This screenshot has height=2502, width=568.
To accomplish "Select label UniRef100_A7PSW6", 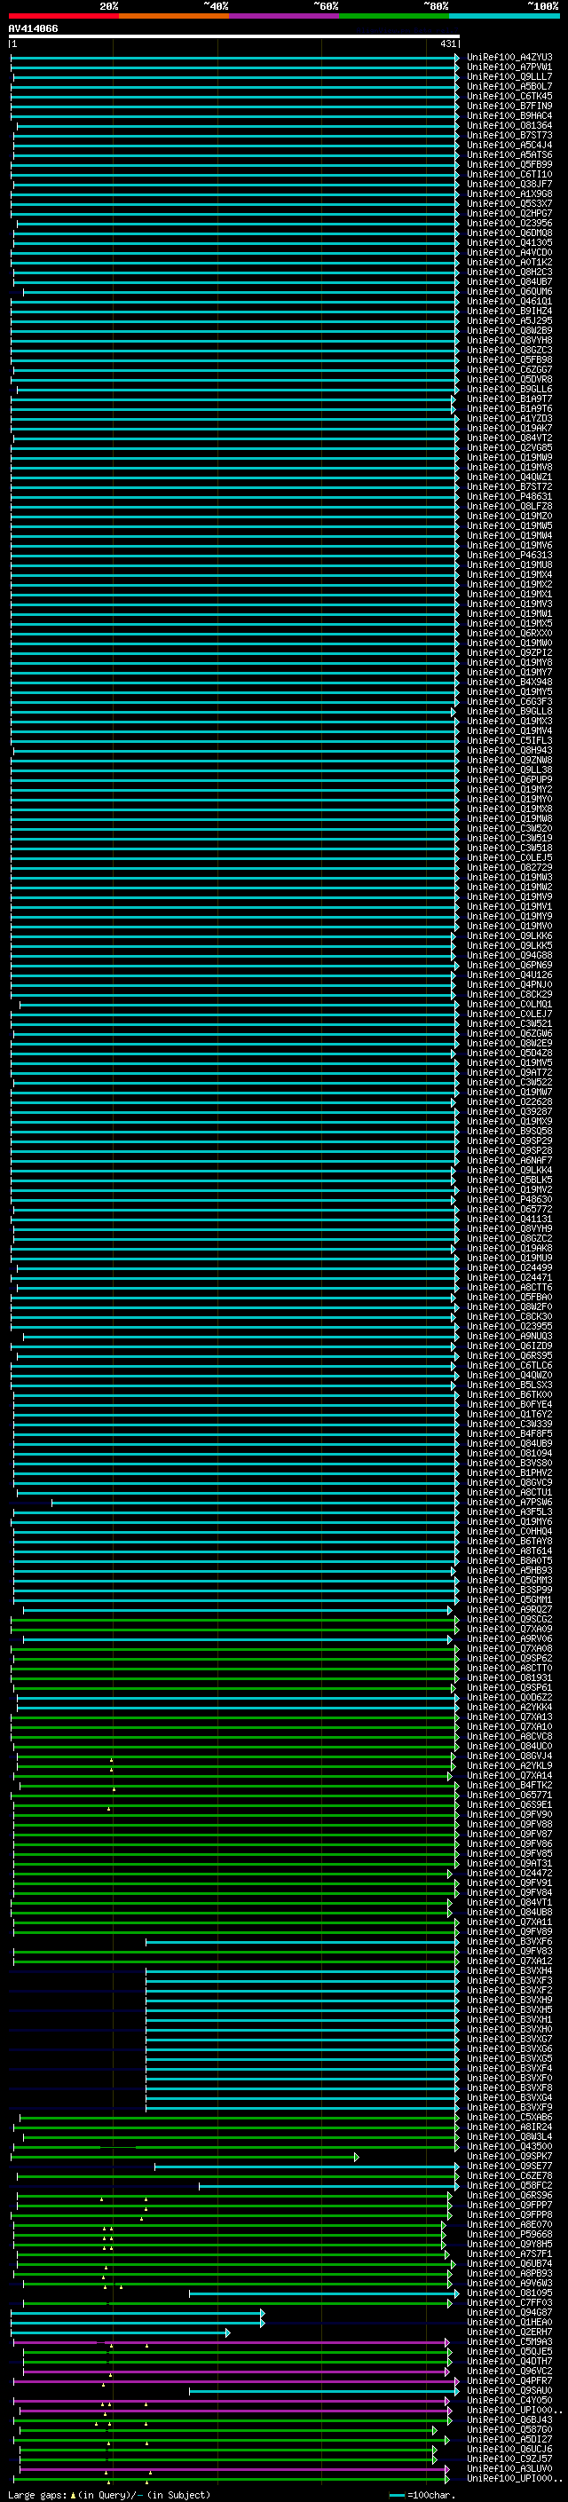I will coord(509,1503).
